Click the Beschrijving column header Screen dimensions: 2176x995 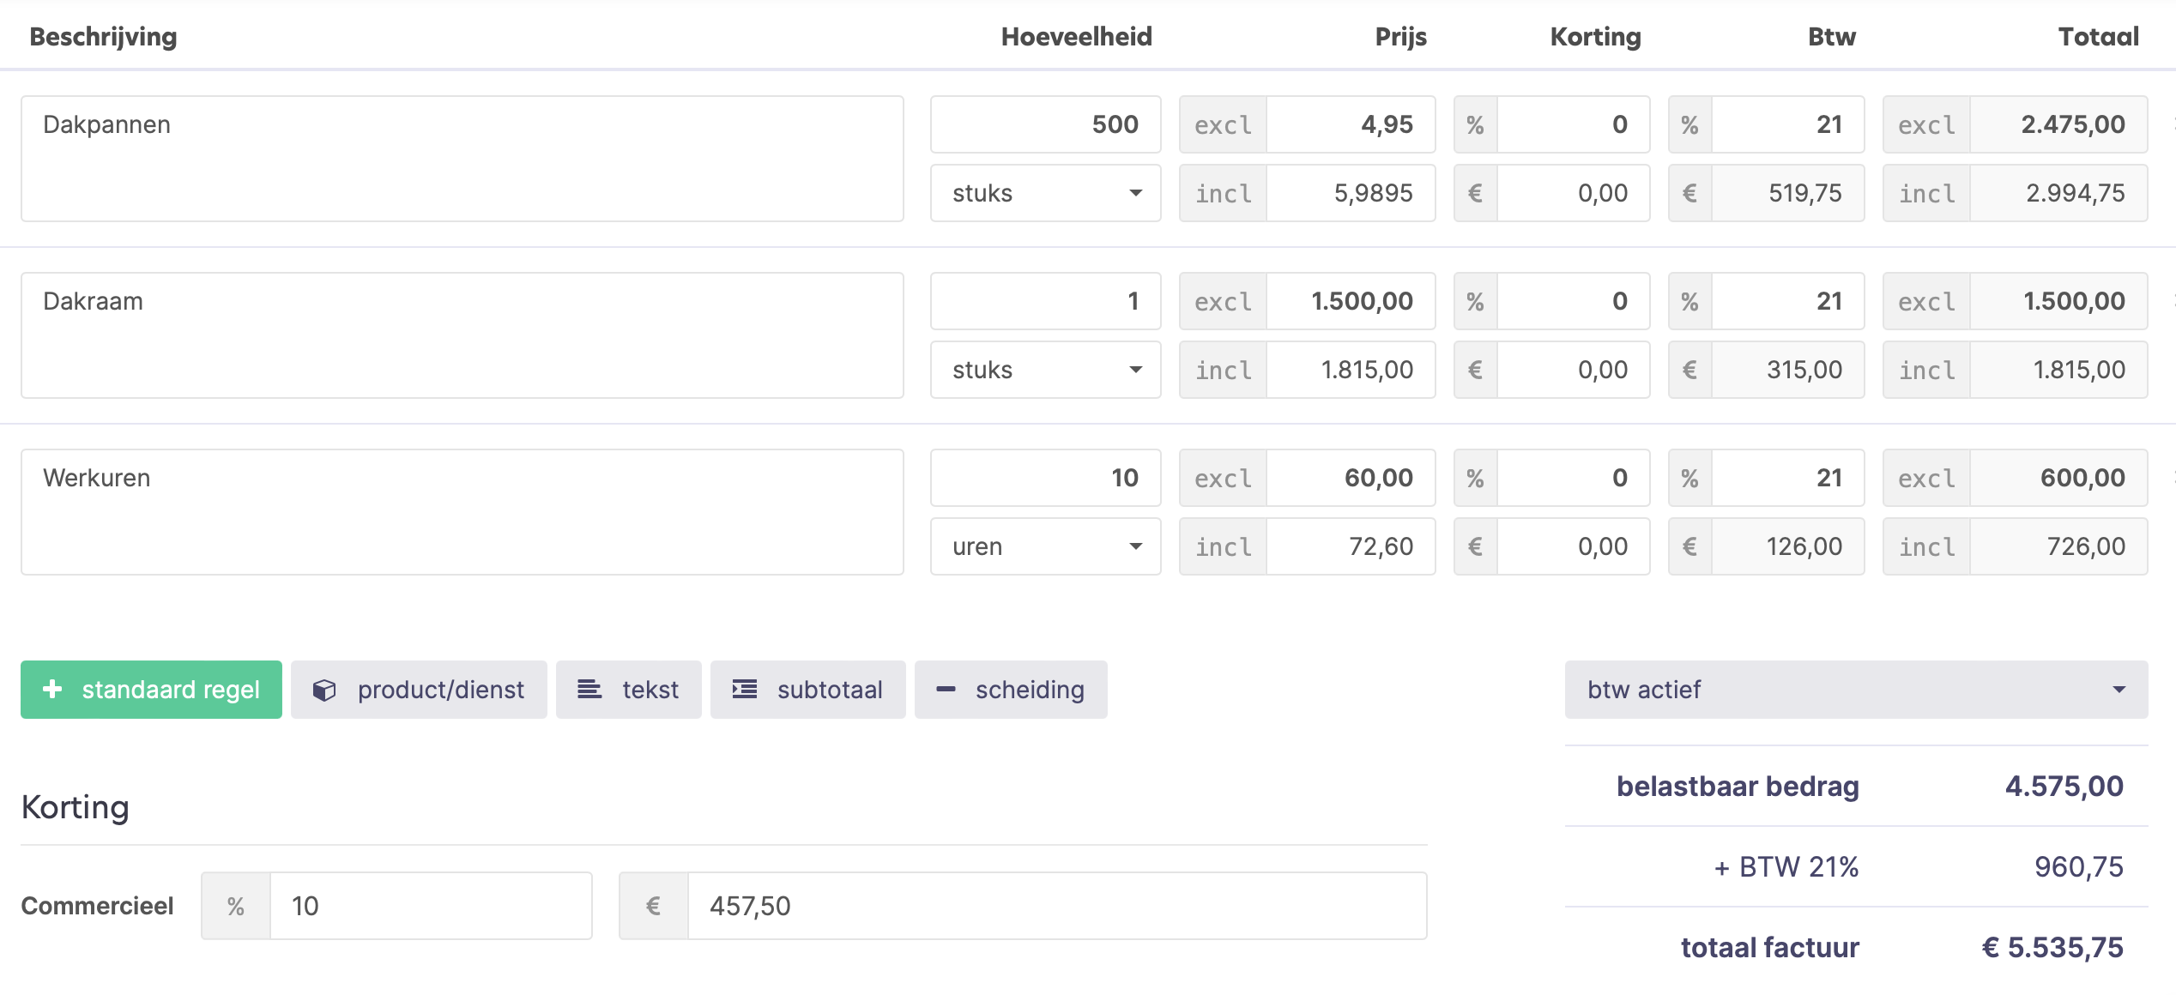click(x=103, y=37)
